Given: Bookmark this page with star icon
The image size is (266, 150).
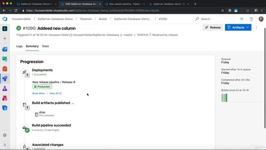Looking at the screenshot, I should (222, 10).
